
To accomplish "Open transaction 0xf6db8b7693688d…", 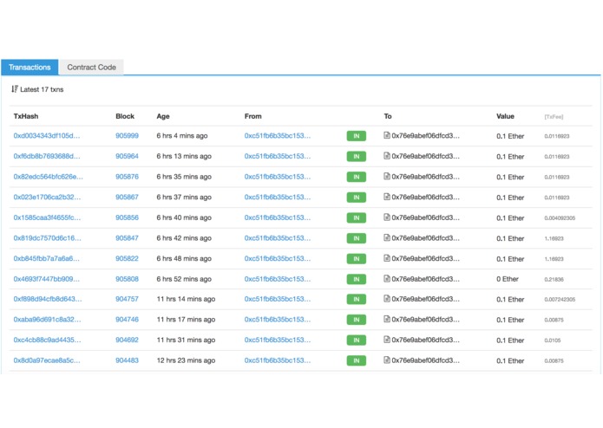I will pos(47,156).
